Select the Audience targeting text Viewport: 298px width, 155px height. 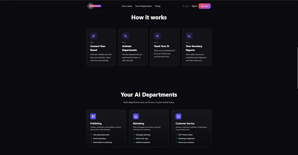(143, 142)
